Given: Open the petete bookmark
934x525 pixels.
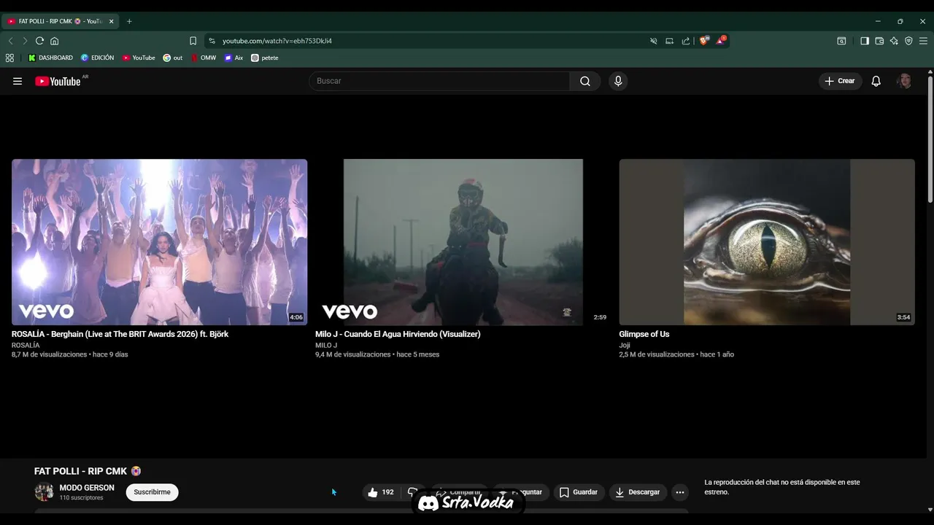Looking at the screenshot, I should coord(265,58).
